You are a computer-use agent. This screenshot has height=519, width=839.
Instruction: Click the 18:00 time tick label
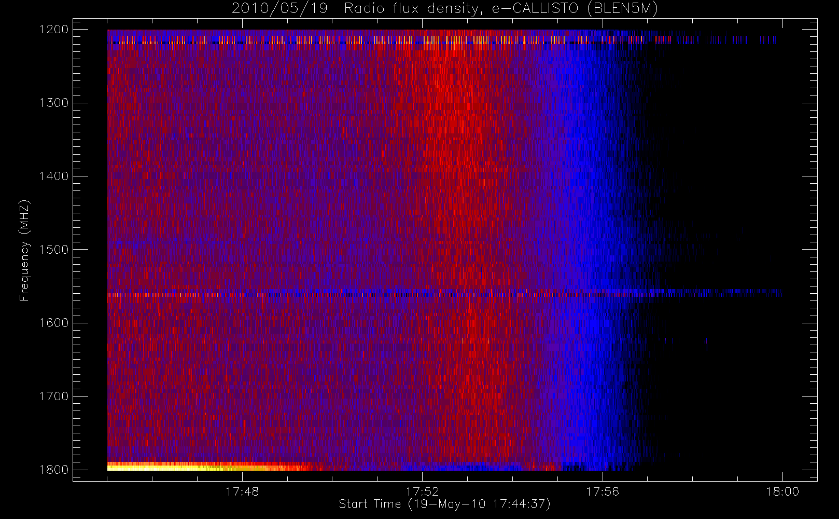point(782,491)
